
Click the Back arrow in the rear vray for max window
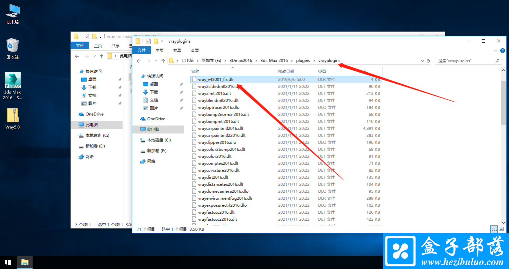77,56
